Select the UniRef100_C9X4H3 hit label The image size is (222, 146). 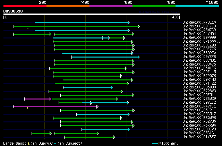[x=199, y=79]
